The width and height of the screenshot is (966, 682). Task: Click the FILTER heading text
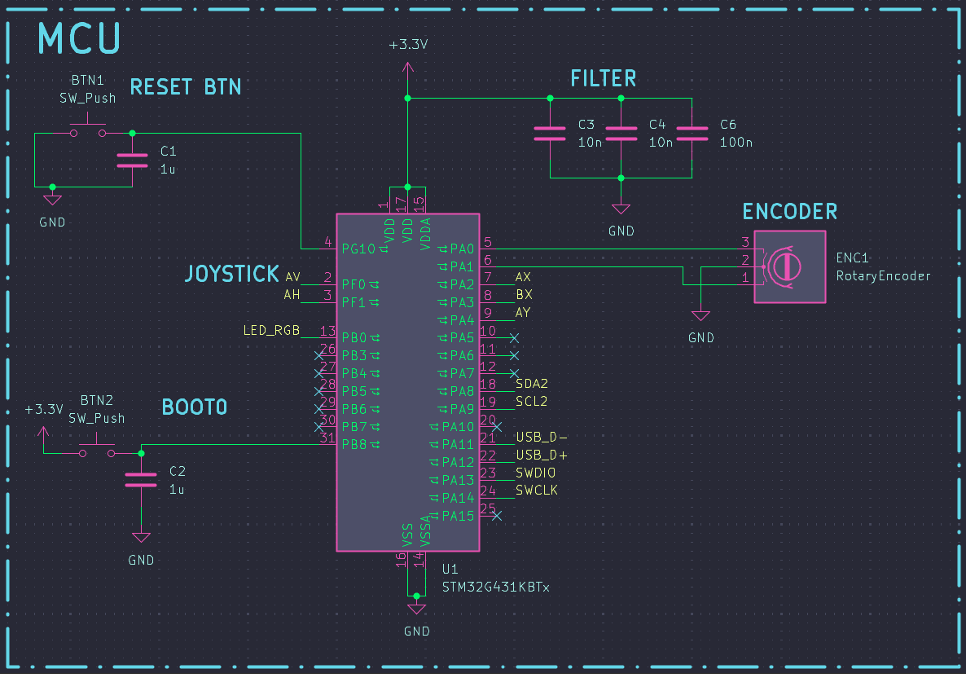[x=603, y=78]
